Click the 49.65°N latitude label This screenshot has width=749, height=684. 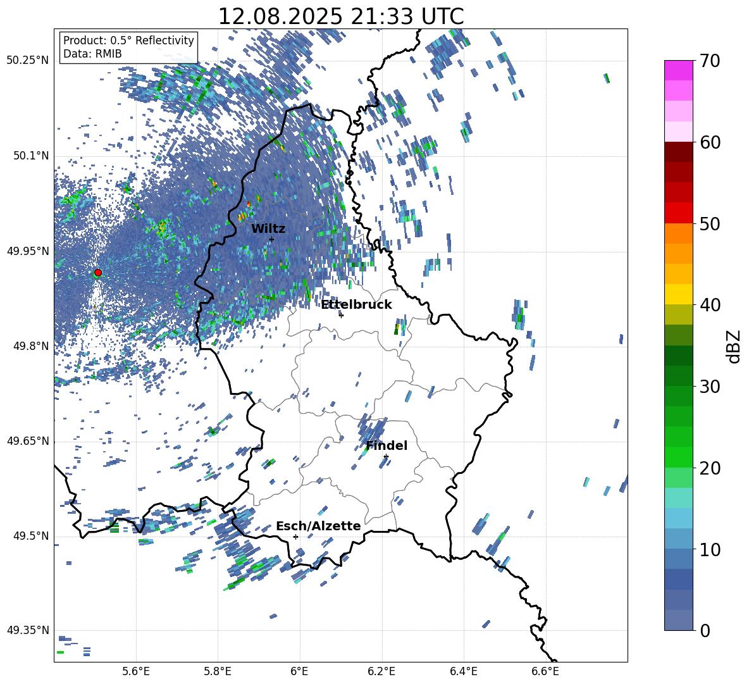28,441
